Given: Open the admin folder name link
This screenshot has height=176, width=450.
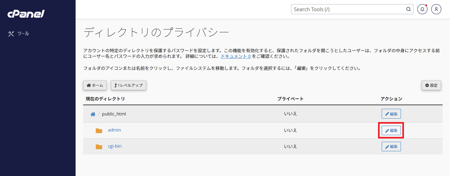Looking at the screenshot, I should (x=115, y=130).
